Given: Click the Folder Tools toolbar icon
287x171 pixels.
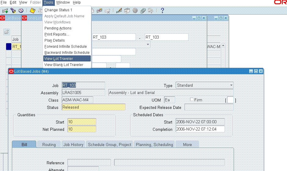Looking at the screenshot, I should [x=151, y=11].
